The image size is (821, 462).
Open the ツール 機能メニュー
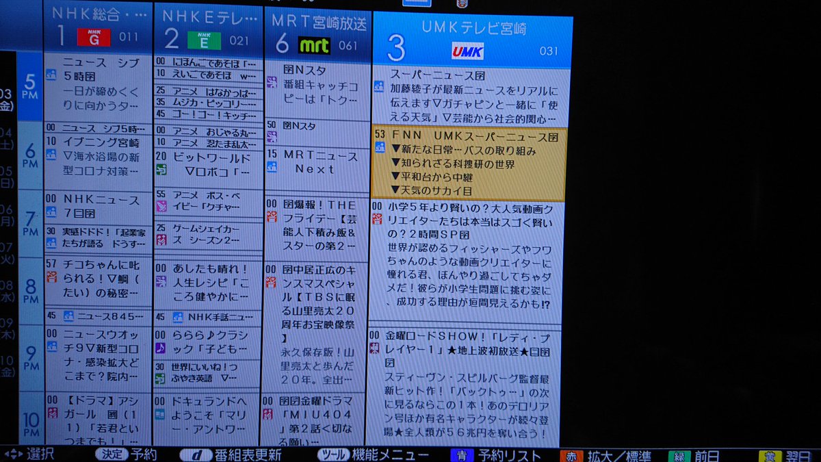[373, 456]
